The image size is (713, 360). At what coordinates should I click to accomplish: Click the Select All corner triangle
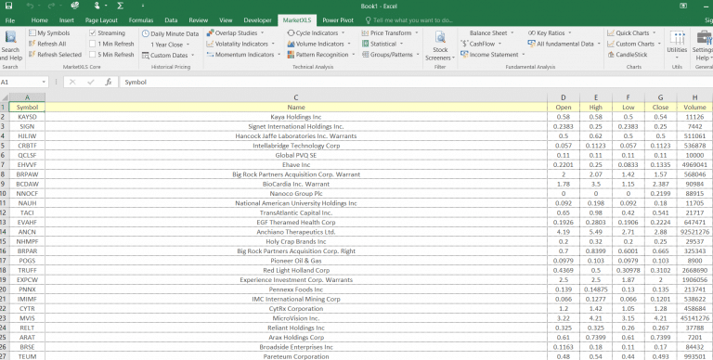click(5, 97)
